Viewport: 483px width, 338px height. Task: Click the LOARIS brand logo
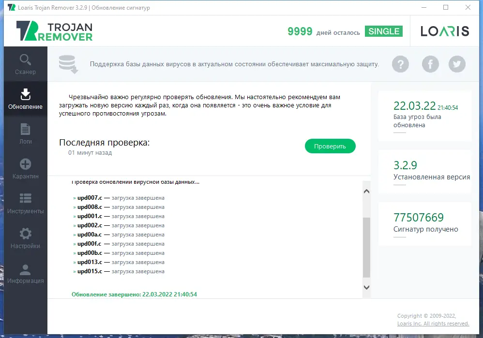(x=444, y=31)
